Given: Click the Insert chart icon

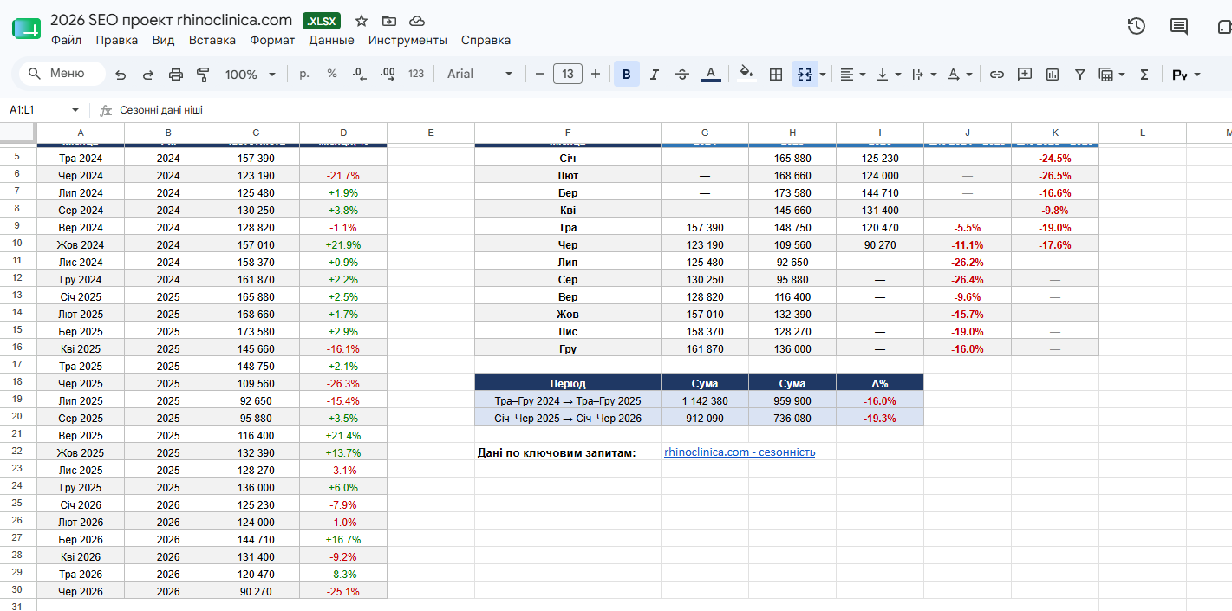Looking at the screenshot, I should point(1053,75).
